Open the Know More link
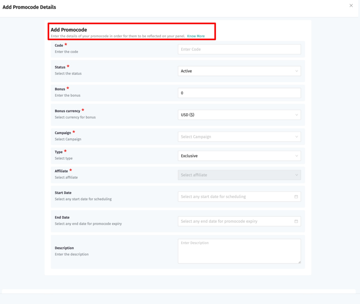360x304 pixels. [196, 36]
